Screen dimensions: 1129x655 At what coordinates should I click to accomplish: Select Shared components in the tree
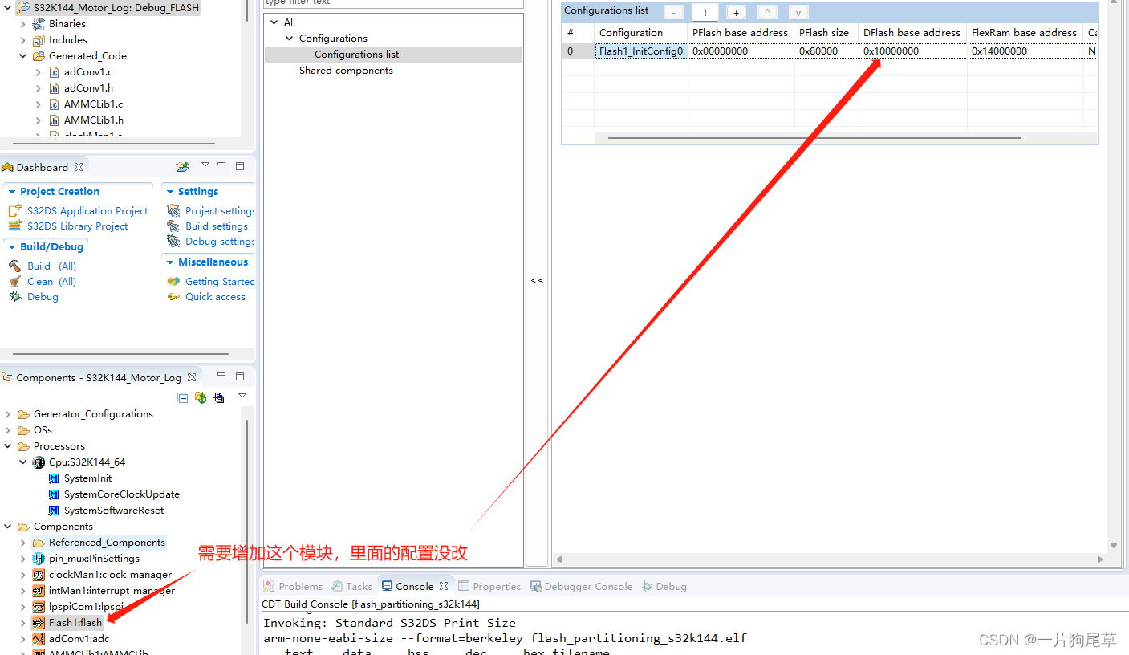tap(346, 71)
